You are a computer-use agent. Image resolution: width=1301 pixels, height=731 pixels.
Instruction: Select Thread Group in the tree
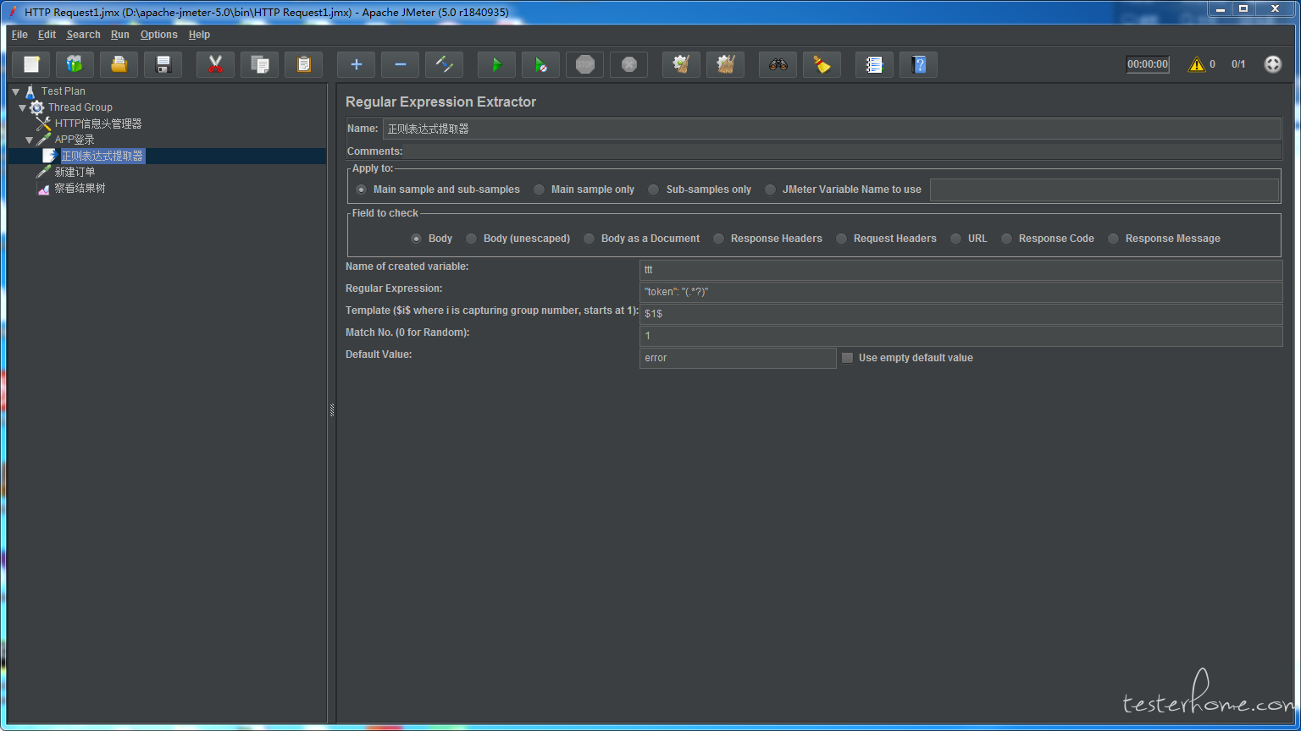(80, 107)
